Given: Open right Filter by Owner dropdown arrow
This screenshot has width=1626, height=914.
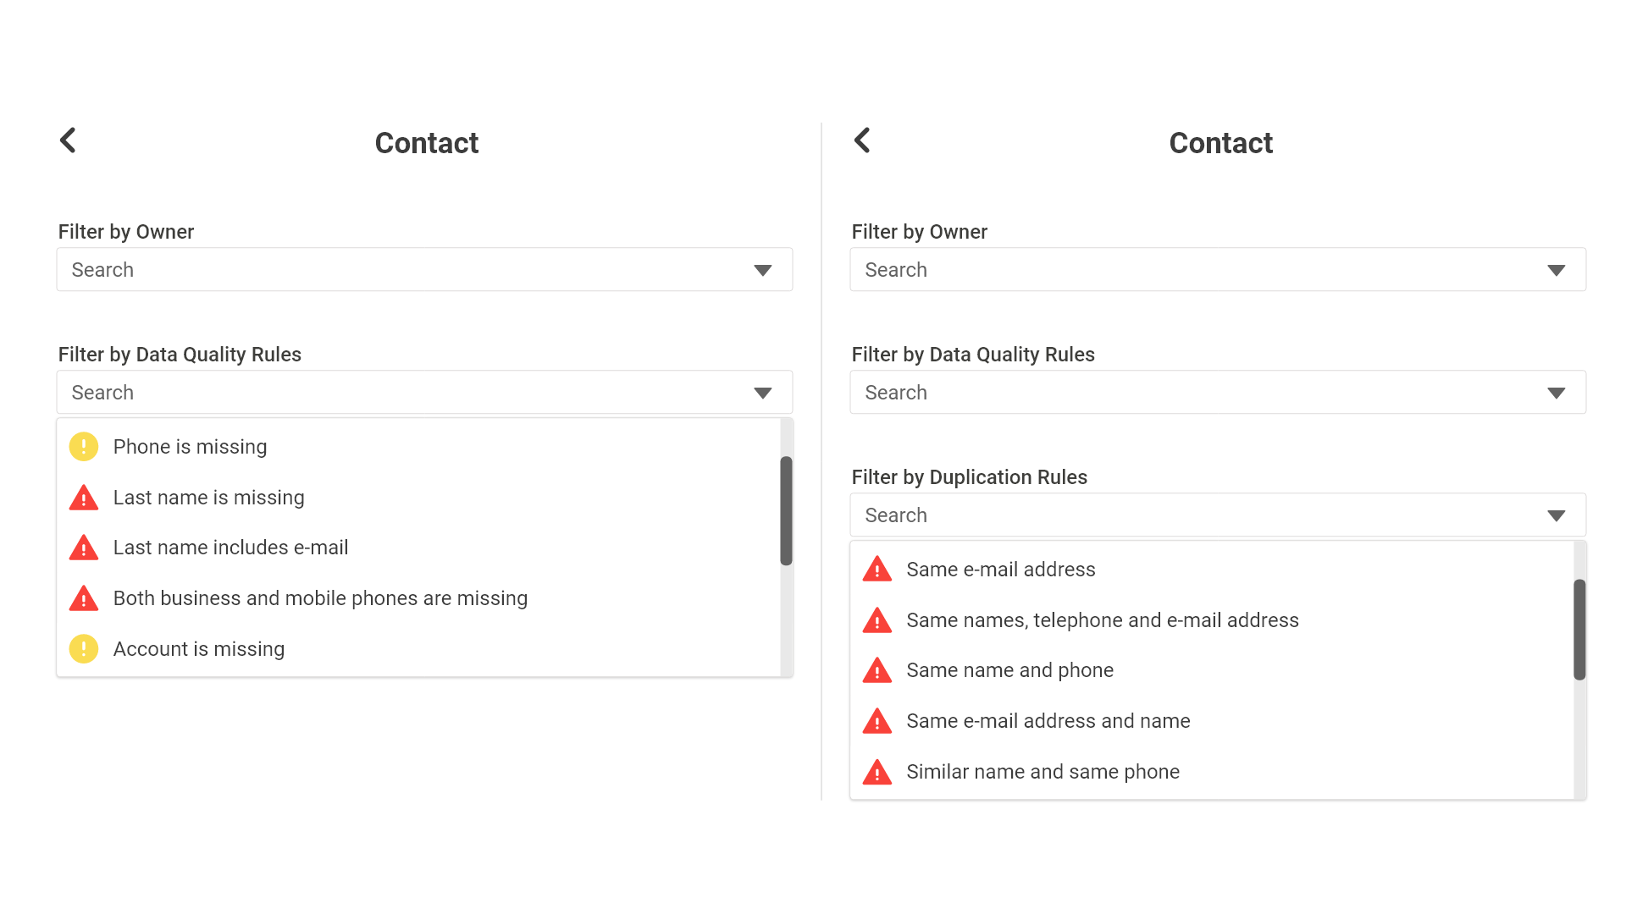Looking at the screenshot, I should pyautogui.click(x=1556, y=270).
